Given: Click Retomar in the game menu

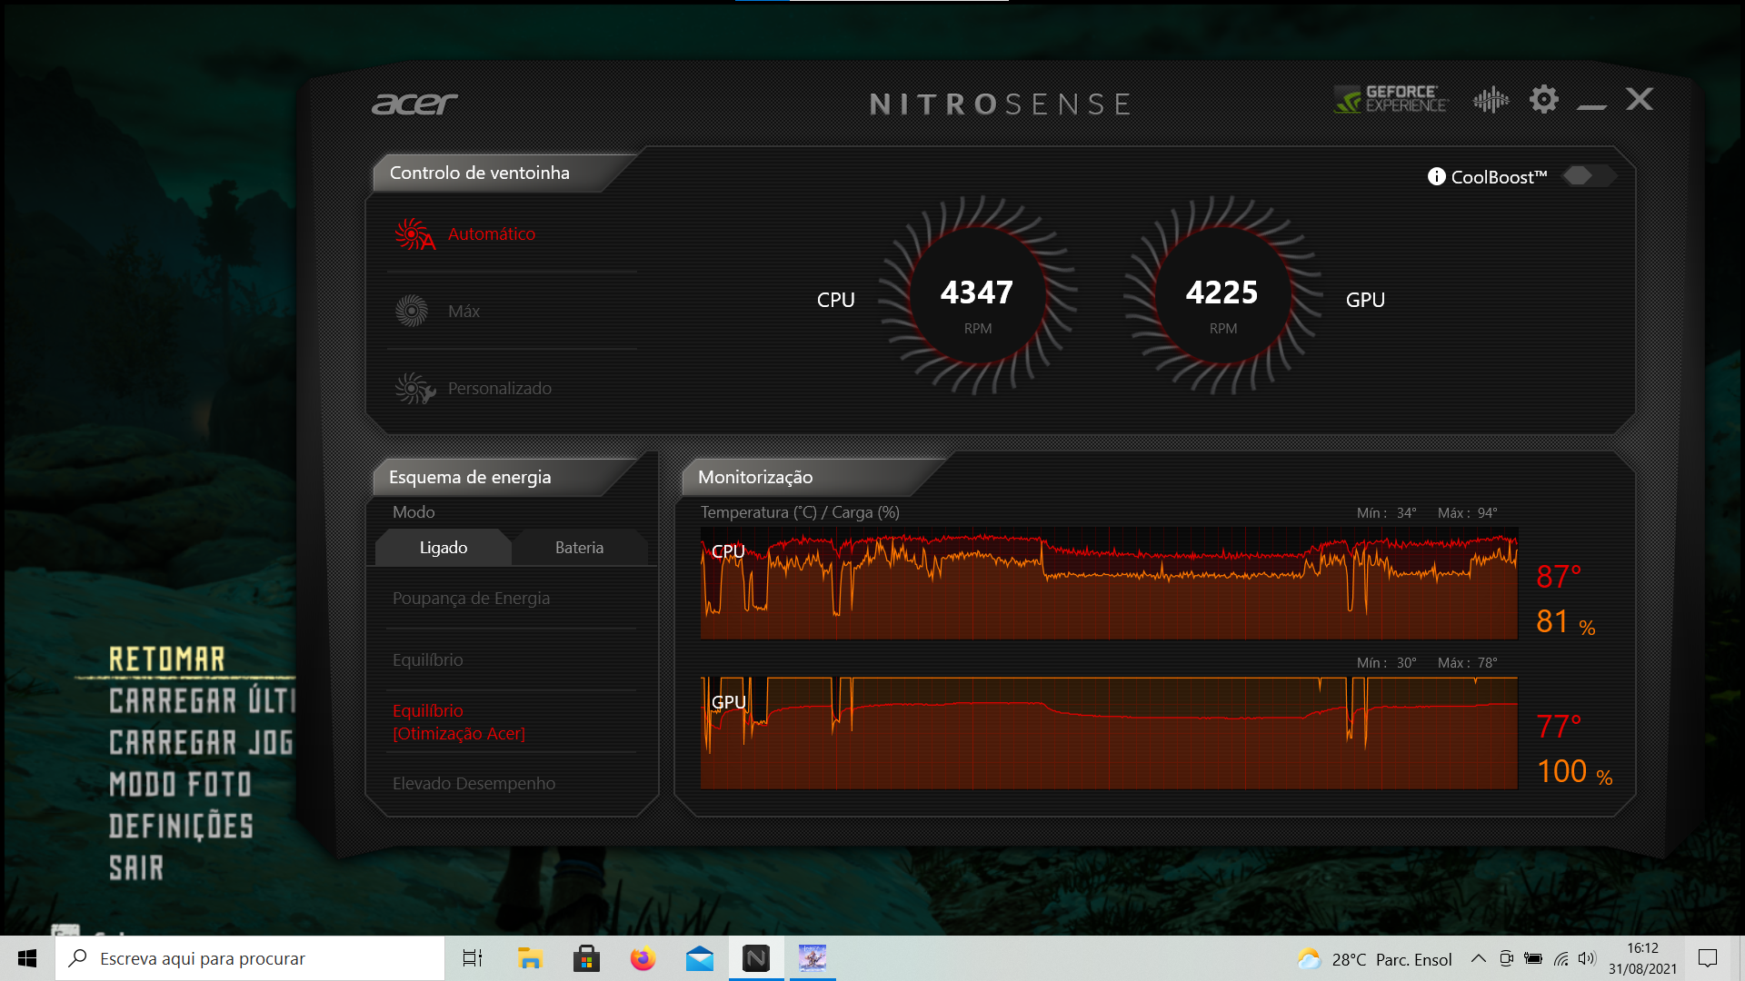Looking at the screenshot, I should coord(167,659).
